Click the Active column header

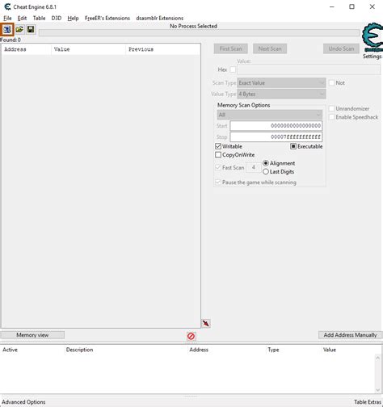(10, 350)
